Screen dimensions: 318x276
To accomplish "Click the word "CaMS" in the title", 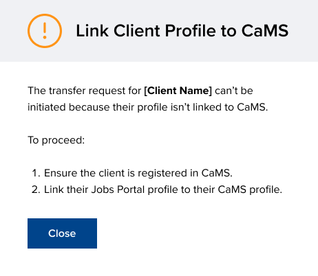I will (x=265, y=31).
